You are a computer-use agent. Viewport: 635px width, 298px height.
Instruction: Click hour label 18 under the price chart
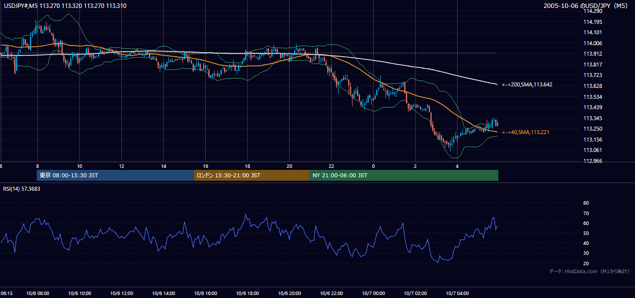[247, 166]
